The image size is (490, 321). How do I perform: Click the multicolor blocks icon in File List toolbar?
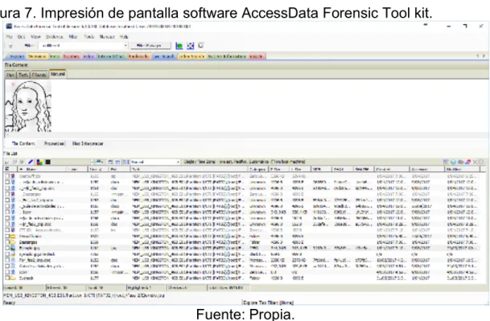tap(39, 162)
